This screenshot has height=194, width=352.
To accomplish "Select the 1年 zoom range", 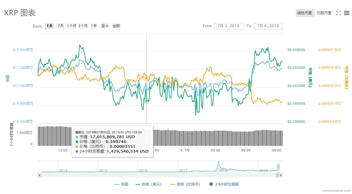I will (x=94, y=26).
